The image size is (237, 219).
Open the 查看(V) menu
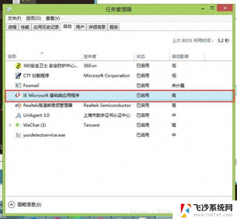pyautogui.click(x=53, y=19)
